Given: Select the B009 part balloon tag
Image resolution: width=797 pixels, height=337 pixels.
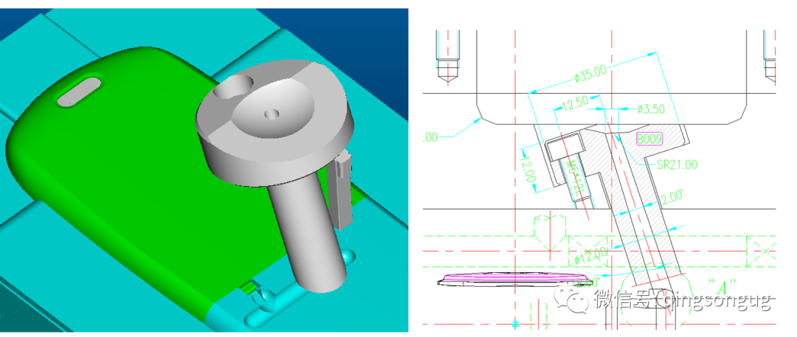Looking at the screenshot, I should [x=649, y=138].
